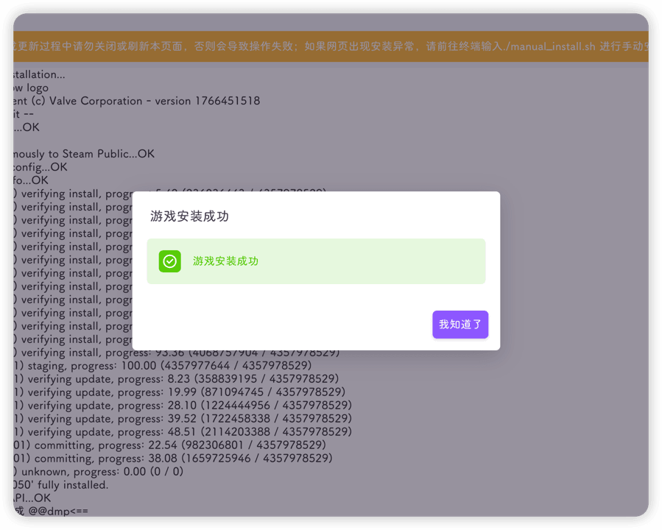Image resolution: width=662 pixels, height=530 pixels.
Task: Click the verifying install progress 93.36 line
Action: click(177, 353)
